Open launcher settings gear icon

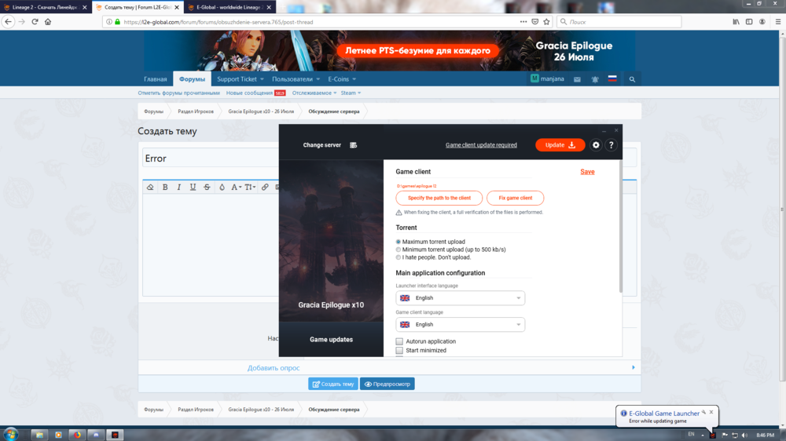596,145
